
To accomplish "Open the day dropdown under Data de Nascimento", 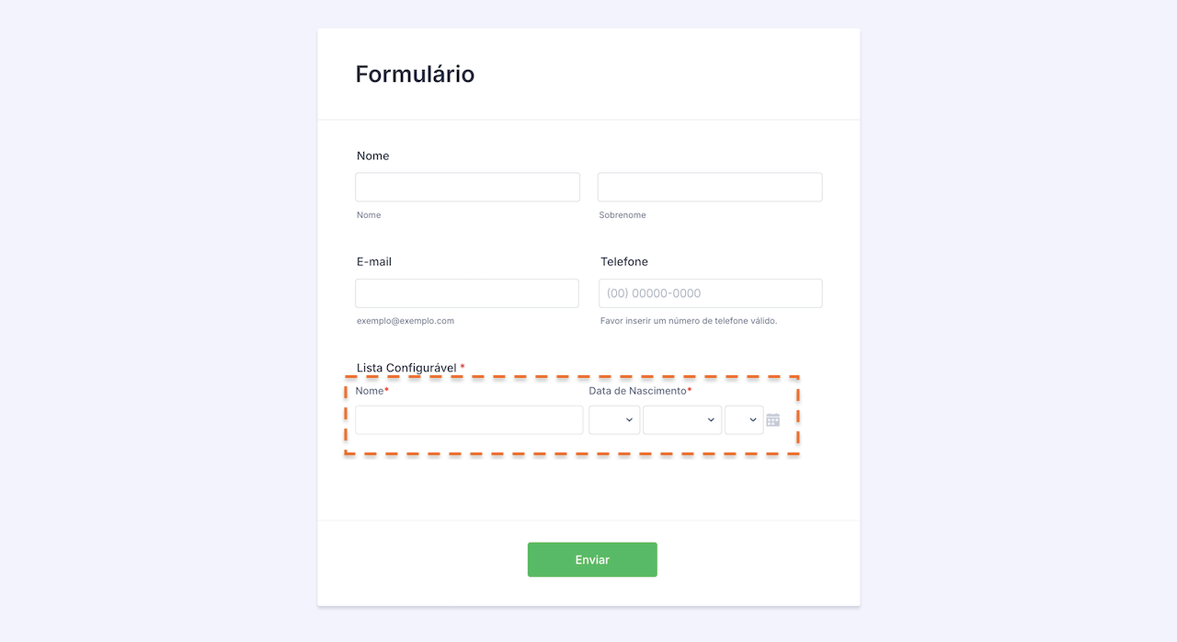I will tap(614, 419).
